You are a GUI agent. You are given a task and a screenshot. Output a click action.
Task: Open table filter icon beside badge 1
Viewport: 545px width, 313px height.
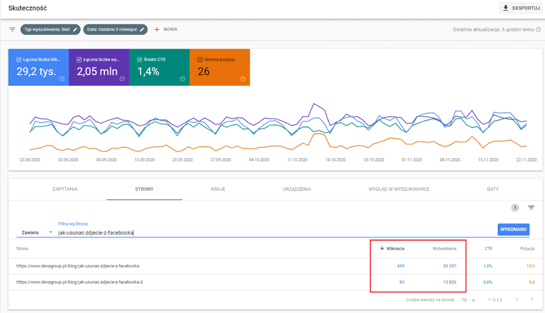tap(531, 208)
